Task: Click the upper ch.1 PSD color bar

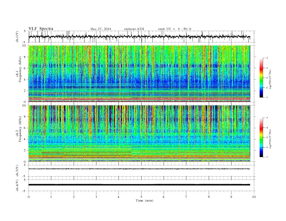Action: pyautogui.click(x=261, y=78)
